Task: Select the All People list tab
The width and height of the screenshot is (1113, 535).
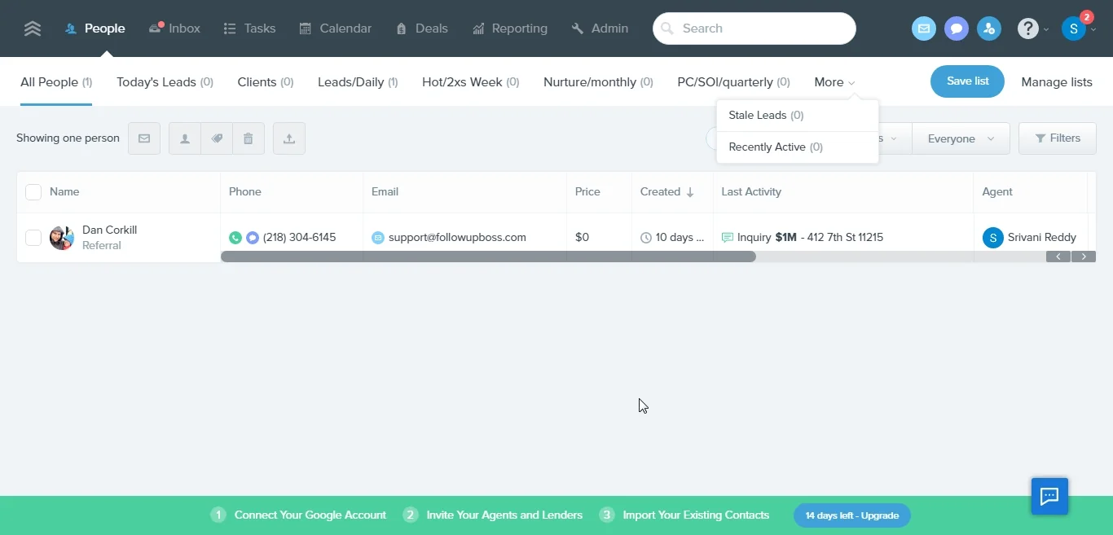Action: pos(56,82)
